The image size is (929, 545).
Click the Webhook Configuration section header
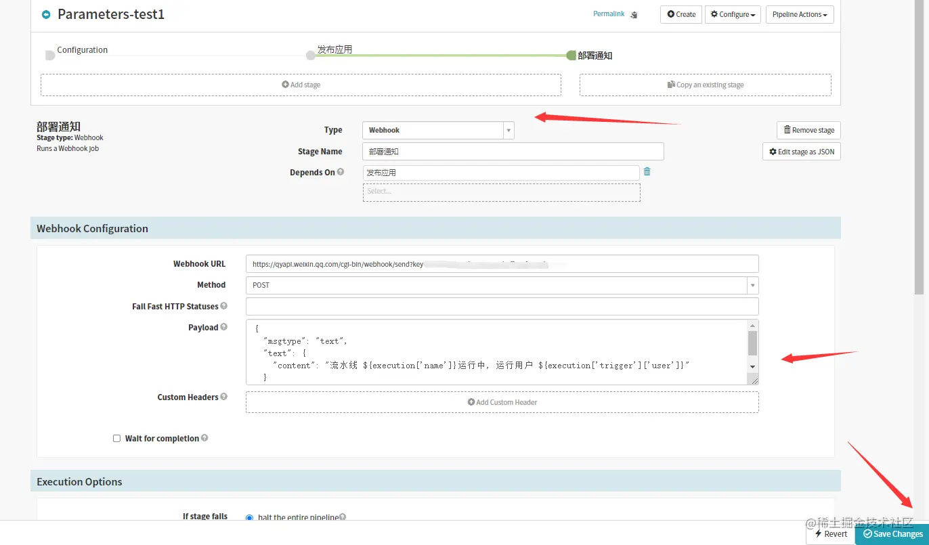435,228
